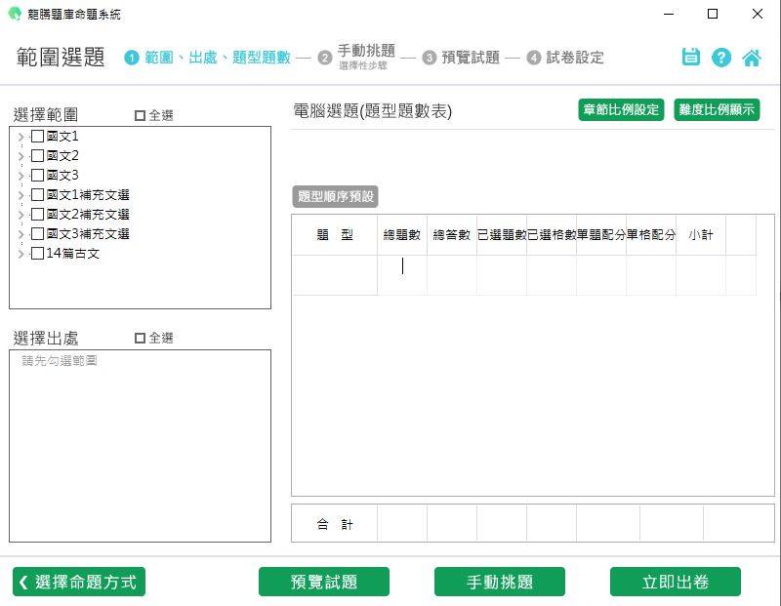The width and height of the screenshot is (781, 606).
Task: Go to home via house icon
Action: pos(752,58)
